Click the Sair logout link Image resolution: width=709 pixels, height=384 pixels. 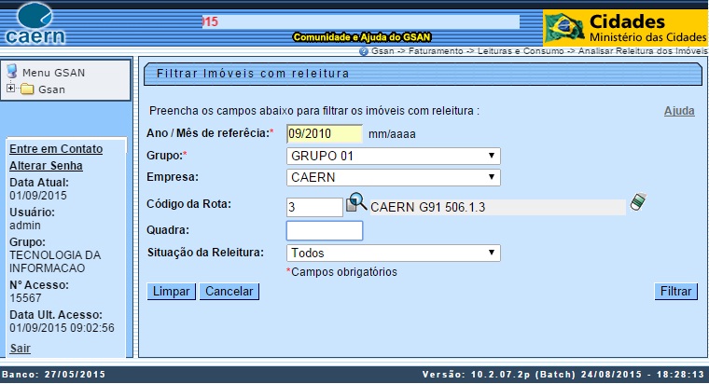pos(20,349)
